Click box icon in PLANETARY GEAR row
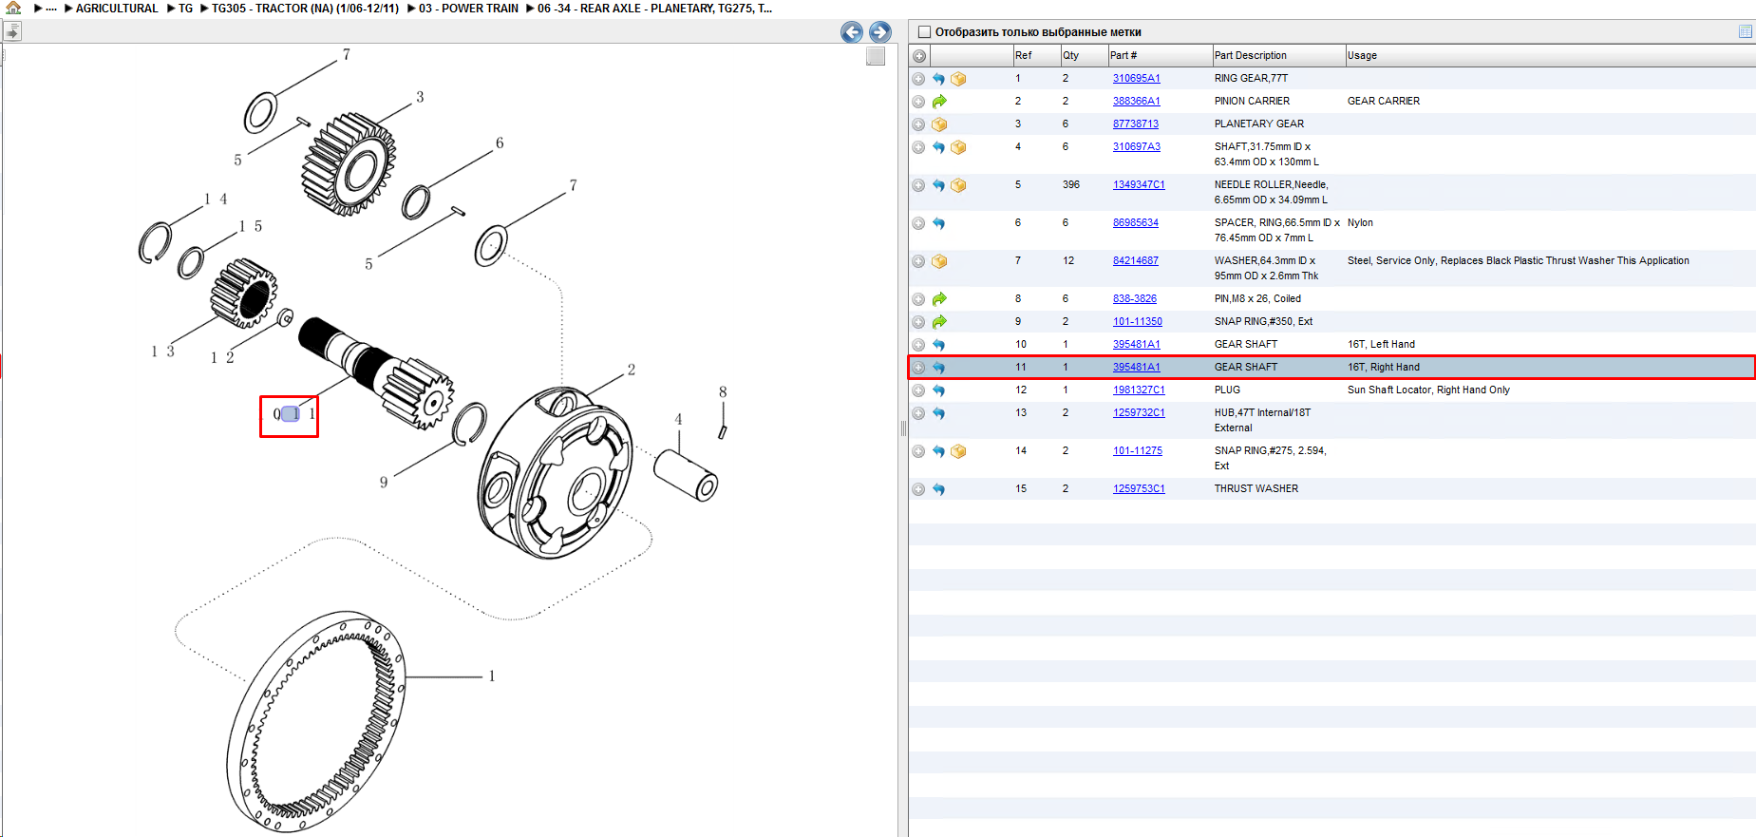This screenshot has height=837, width=1756. click(x=939, y=124)
